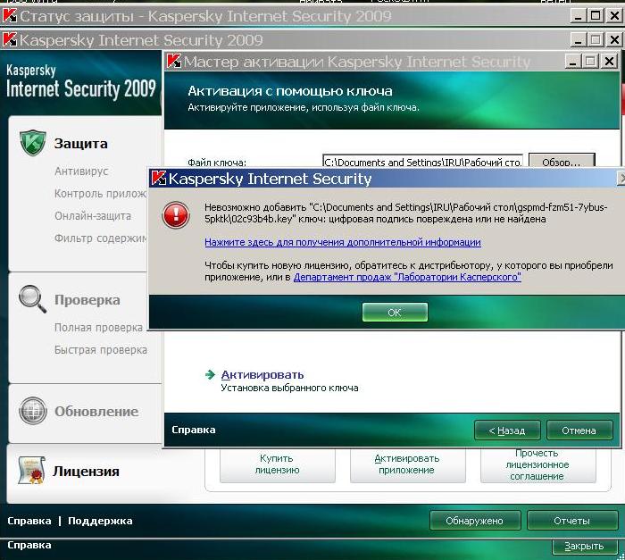The image size is (625, 560).
Task: Open the Kaspersky Lab sales department link
Action: point(407,277)
